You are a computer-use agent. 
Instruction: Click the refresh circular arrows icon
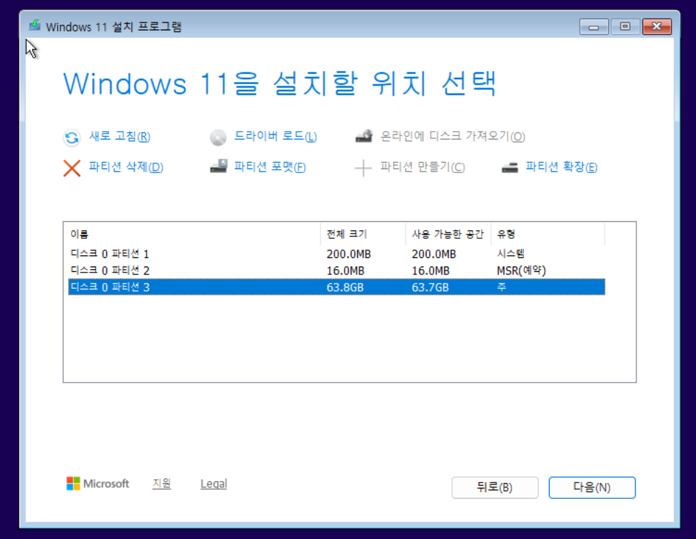[71, 138]
